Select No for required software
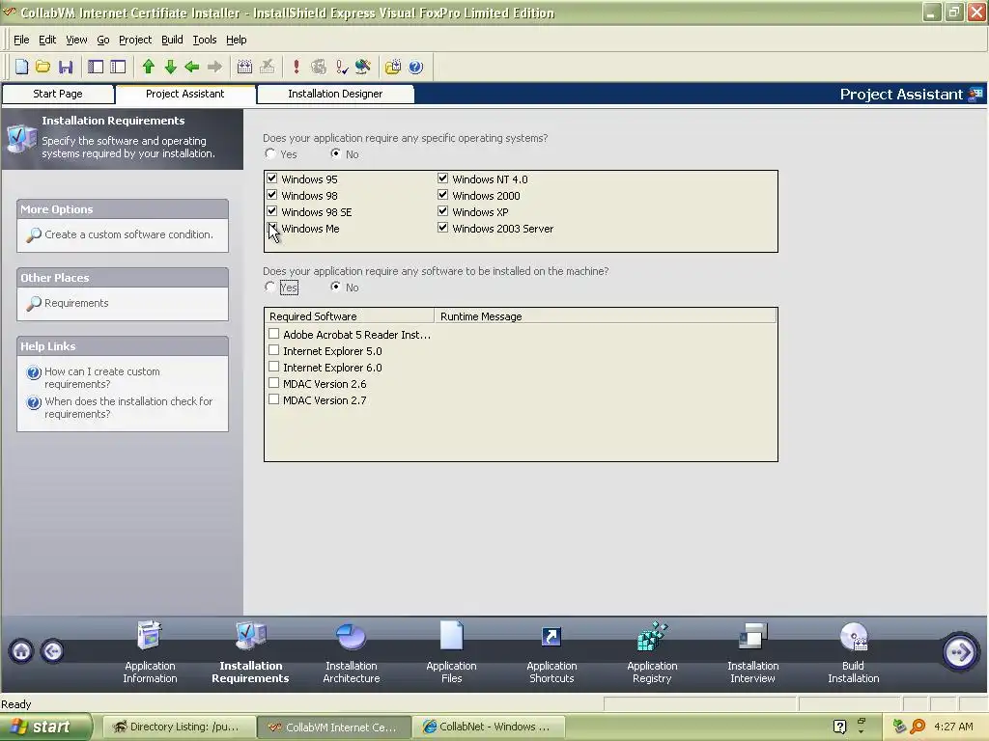The image size is (989, 741). pos(335,287)
